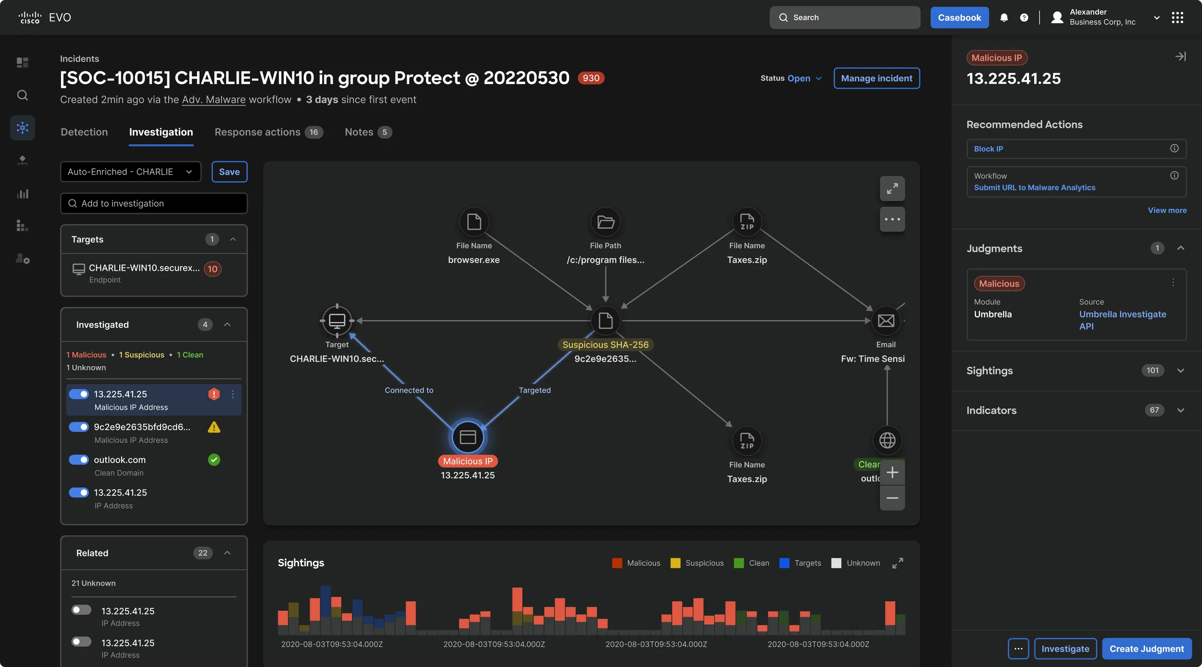Open the help question mark icon

tap(1024, 18)
